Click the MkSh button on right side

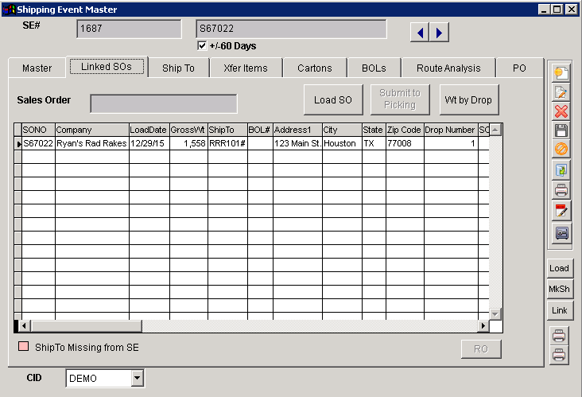[x=559, y=289]
